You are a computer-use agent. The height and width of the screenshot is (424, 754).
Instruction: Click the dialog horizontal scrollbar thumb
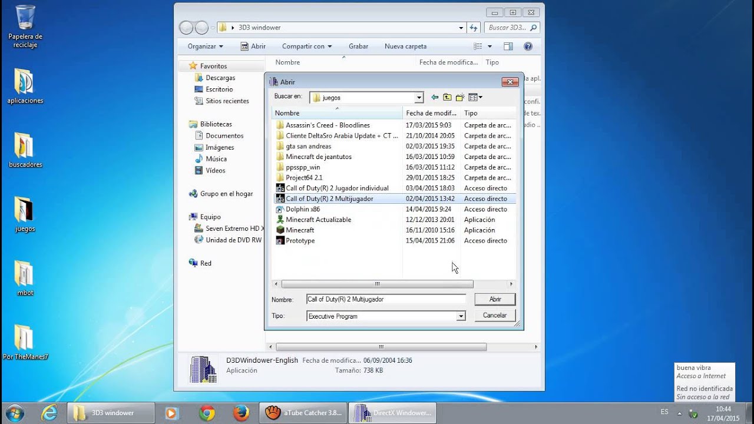(x=377, y=284)
